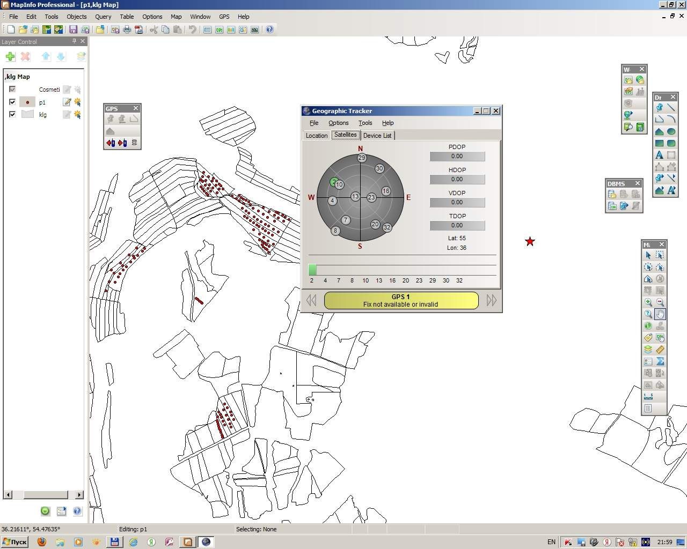Image resolution: width=687 pixels, height=549 pixels.
Task: Toggle visibility checkbox for p1 layer
Action: click(x=12, y=102)
